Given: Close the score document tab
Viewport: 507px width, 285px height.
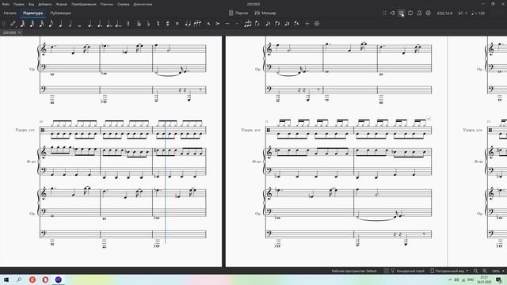Looking at the screenshot, I should coord(19,32).
